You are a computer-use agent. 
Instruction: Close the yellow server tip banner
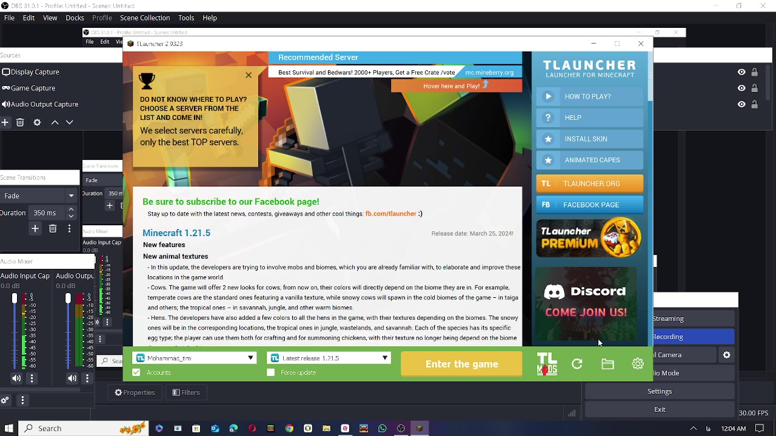pos(249,75)
